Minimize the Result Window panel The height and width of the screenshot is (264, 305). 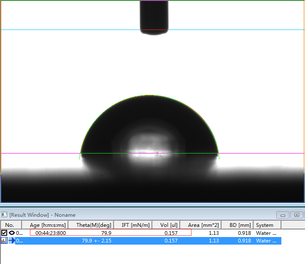283,215
